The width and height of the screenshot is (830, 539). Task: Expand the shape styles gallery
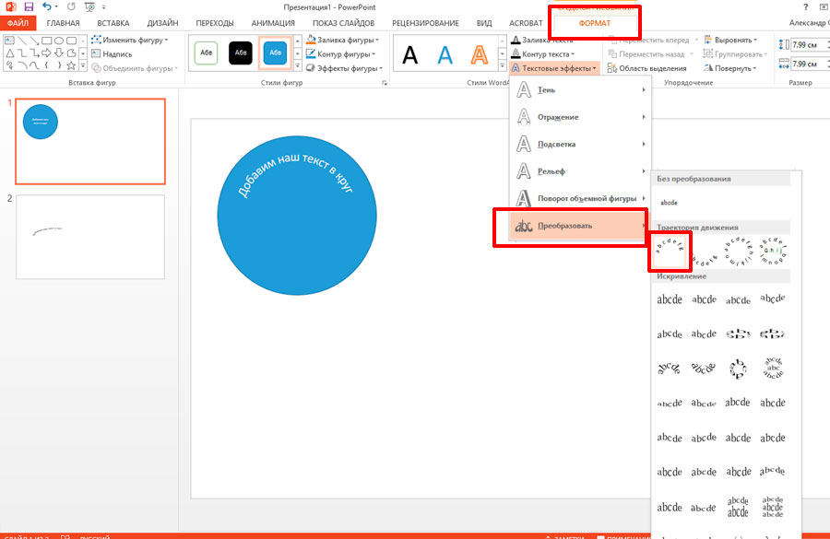coord(298,65)
